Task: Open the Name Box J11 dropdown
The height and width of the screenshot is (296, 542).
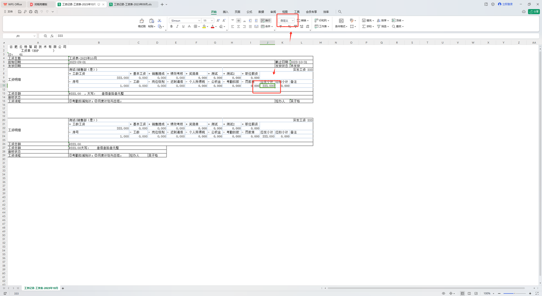Action: click(34, 36)
